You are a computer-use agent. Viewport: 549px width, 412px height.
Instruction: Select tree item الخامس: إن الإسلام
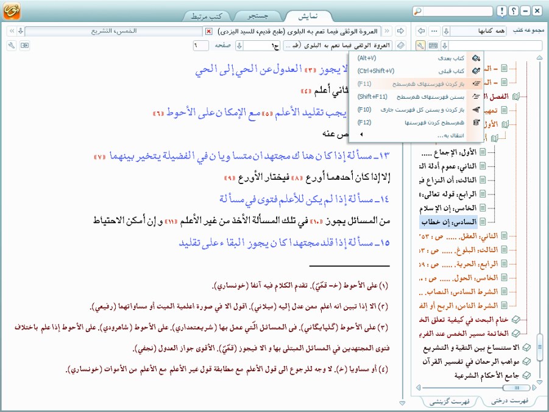pos(448,208)
